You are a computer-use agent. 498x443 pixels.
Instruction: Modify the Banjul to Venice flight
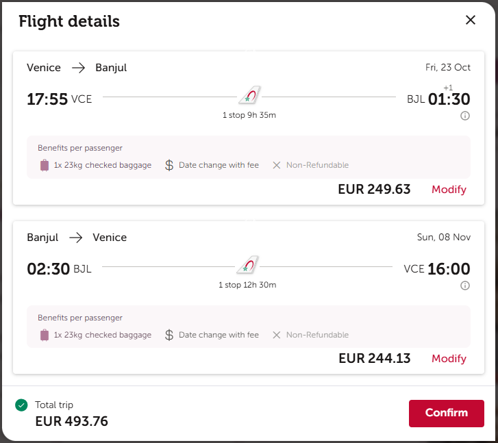pyautogui.click(x=449, y=359)
